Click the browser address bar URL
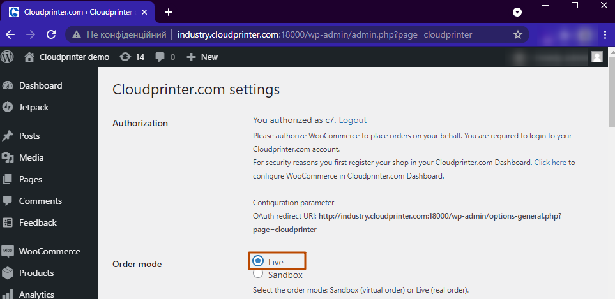The image size is (615, 299). [x=325, y=35]
